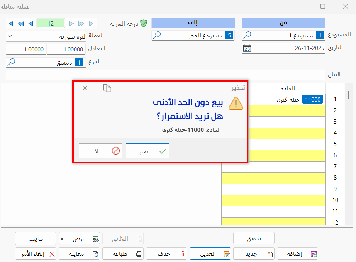Search for destination warehouse مستودع الحجز
356x262 pixels.
tap(158, 35)
